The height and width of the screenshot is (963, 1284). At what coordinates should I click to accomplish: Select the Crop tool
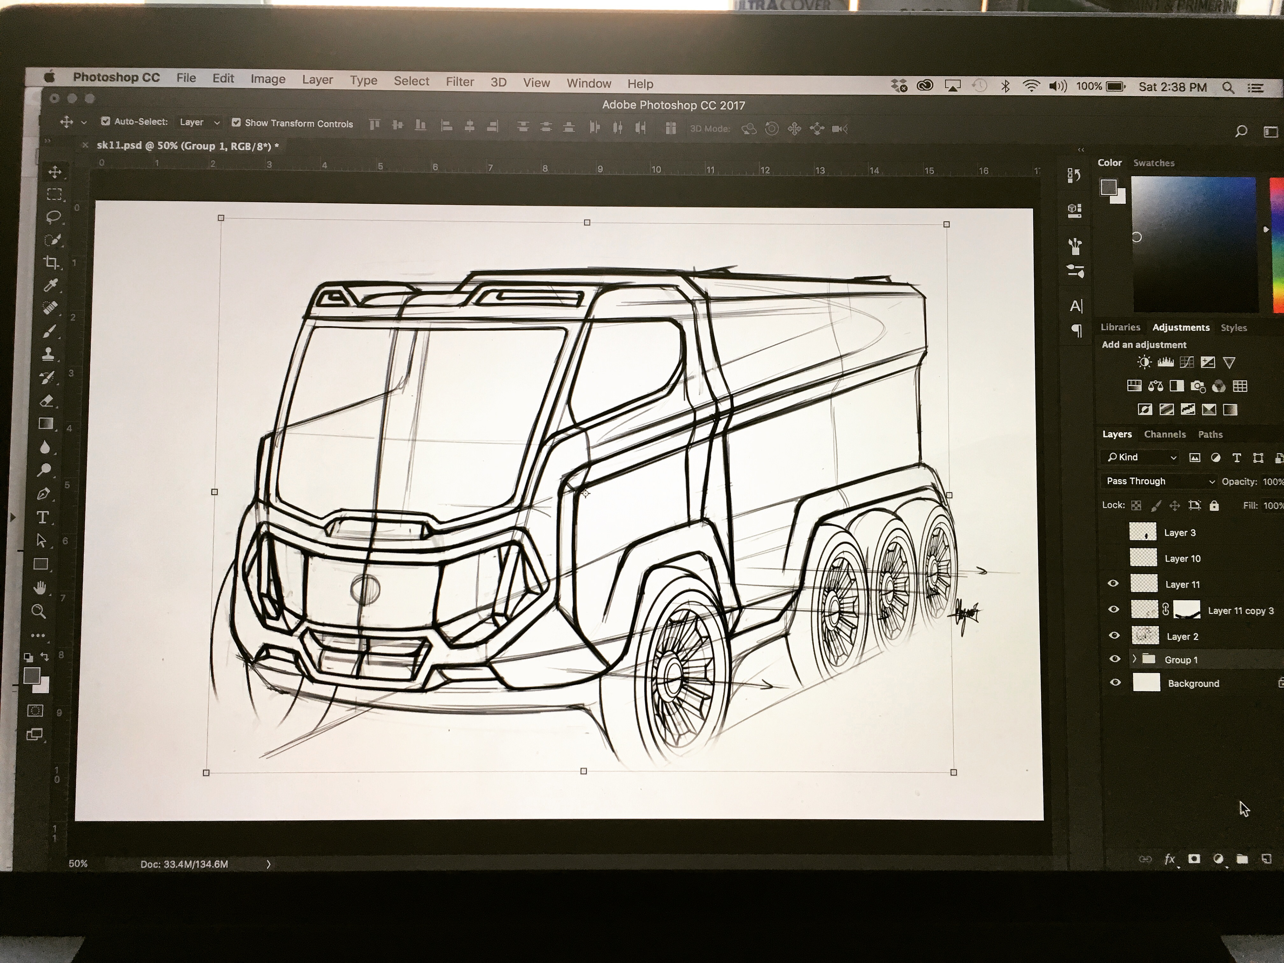[52, 262]
